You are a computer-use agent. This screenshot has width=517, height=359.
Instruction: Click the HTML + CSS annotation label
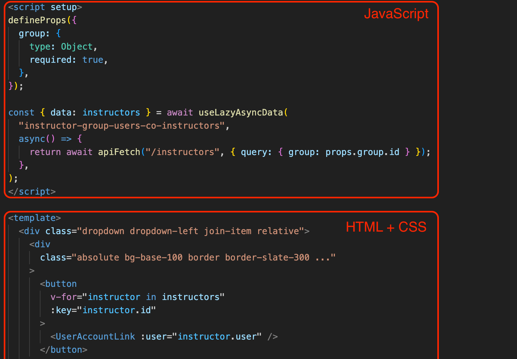pos(386,227)
